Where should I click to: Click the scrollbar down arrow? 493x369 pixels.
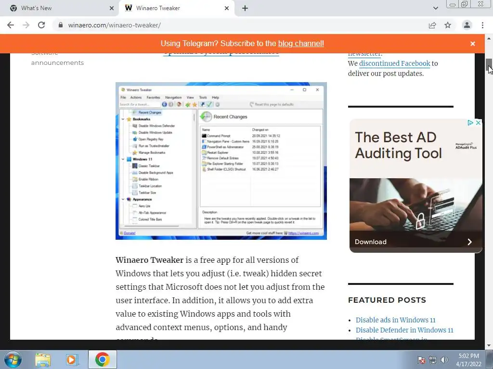pyautogui.click(x=489, y=345)
